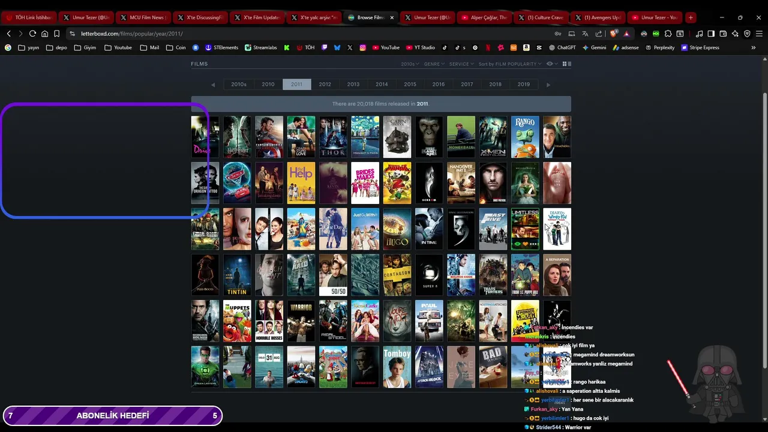Go to previous decade with left arrow

click(212, 85)
